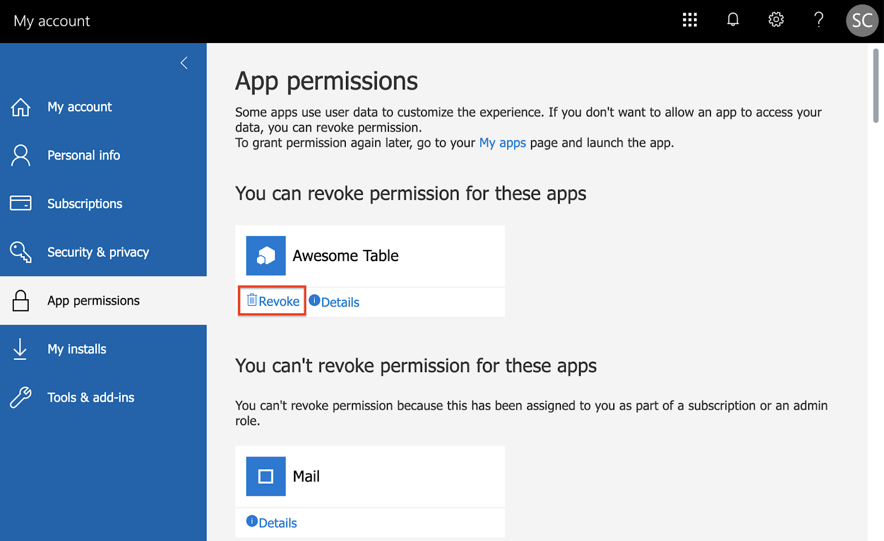The height and width of the screenshot is (541, 884).
Task: Click the Awesome Table app name
Action: (x=345, y=256)
